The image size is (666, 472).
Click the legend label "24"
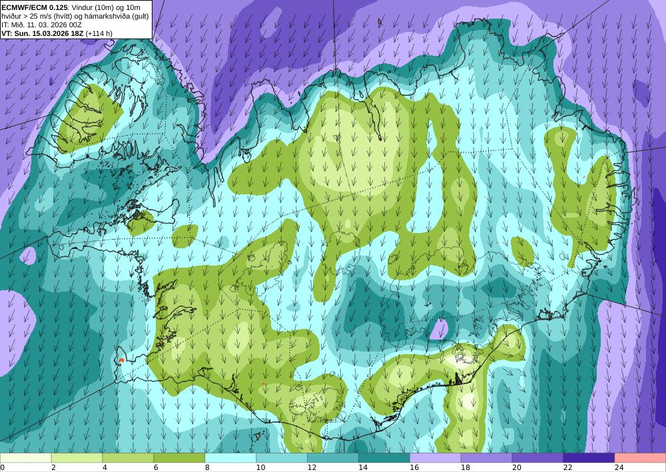(x=619, y=467)
